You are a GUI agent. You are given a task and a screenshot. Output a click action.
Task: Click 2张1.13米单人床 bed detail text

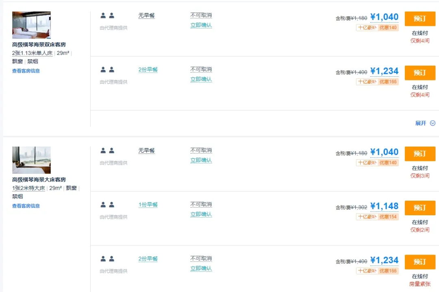coord(32,53)
